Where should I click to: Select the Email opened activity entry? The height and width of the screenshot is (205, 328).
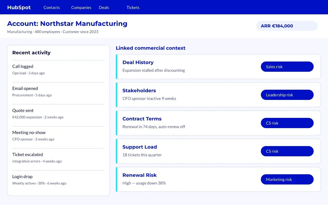pos(58,91)
